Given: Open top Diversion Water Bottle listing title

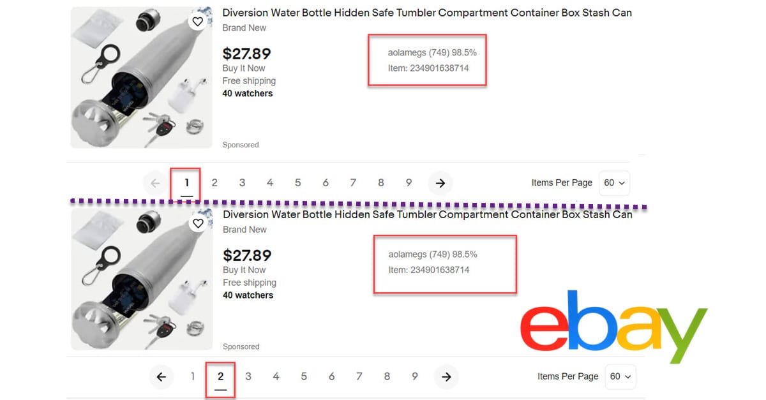Looking at the screenshot, I should coord(426,13).
